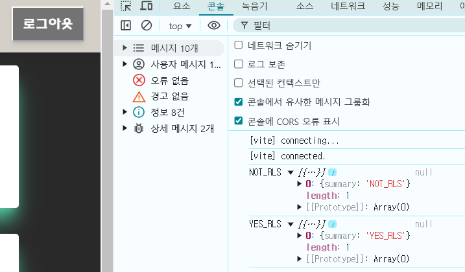
Task: Expand item 0 with summary 'NOT_RLS'
Action: [x=299, y=184]
